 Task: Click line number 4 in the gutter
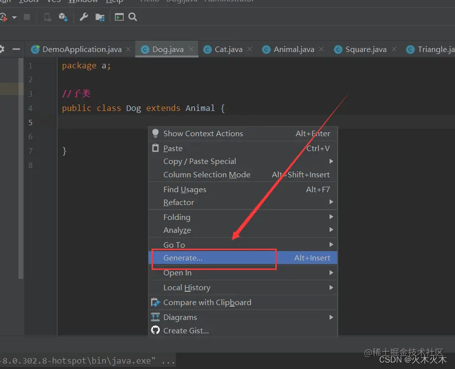tap(30, 108)
